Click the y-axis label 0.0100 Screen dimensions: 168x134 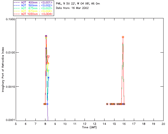[10, 53]
